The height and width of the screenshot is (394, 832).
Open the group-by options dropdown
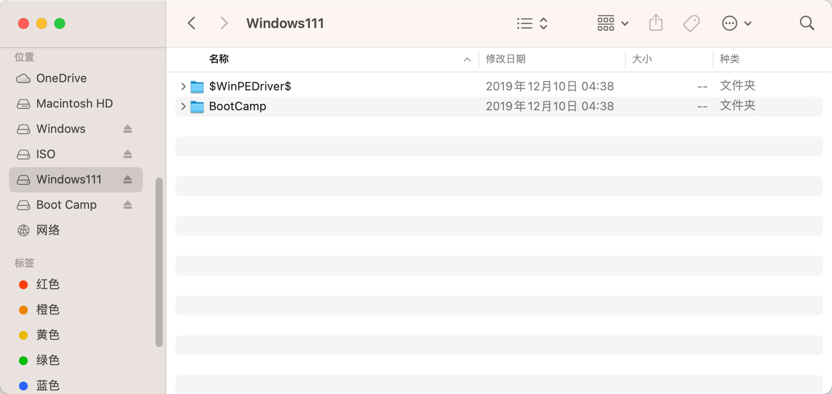(x=613, y=23)
